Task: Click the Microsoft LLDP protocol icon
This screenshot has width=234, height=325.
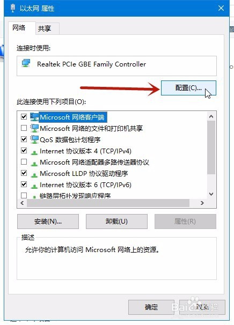Action: click(x=34, y=175)
